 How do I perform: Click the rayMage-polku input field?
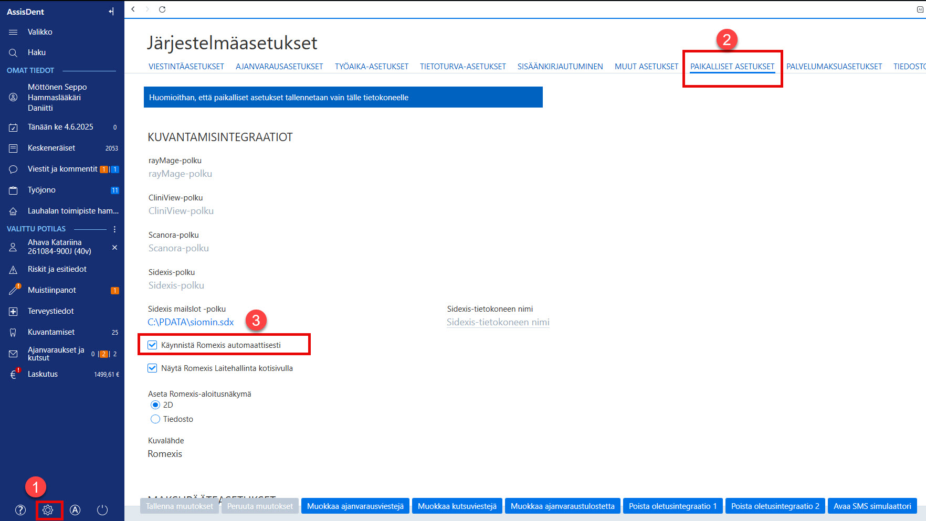coord(181,174)
